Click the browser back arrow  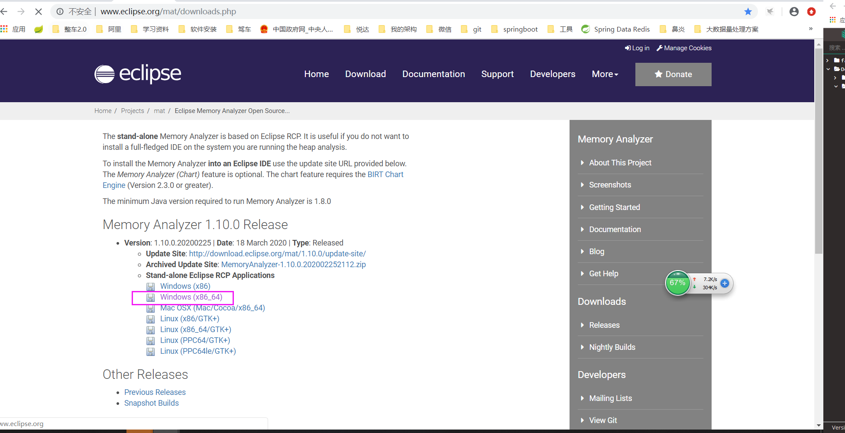[x=4, y=12]
